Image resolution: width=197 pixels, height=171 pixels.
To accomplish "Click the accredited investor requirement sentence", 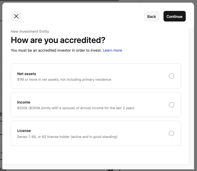I will 56,50.
